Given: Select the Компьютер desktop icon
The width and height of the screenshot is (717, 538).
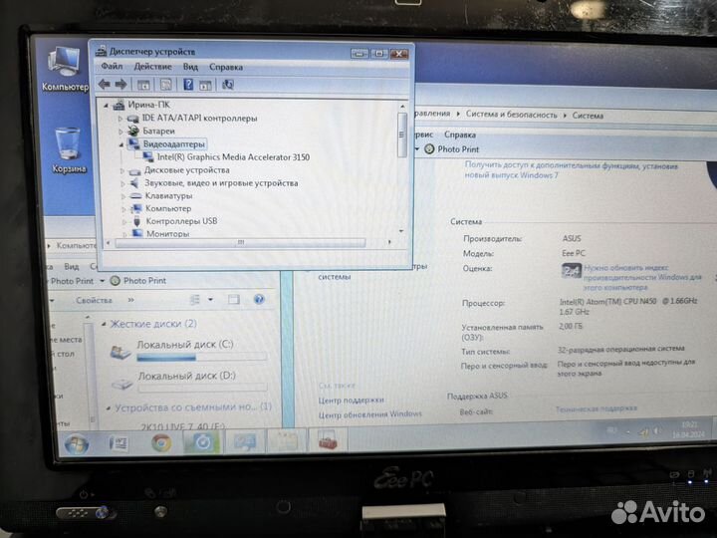Looking at the screenshot, I should click(x=65, y=69).
